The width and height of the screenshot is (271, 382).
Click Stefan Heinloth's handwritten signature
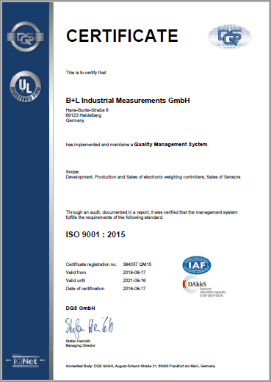[90, 327]
